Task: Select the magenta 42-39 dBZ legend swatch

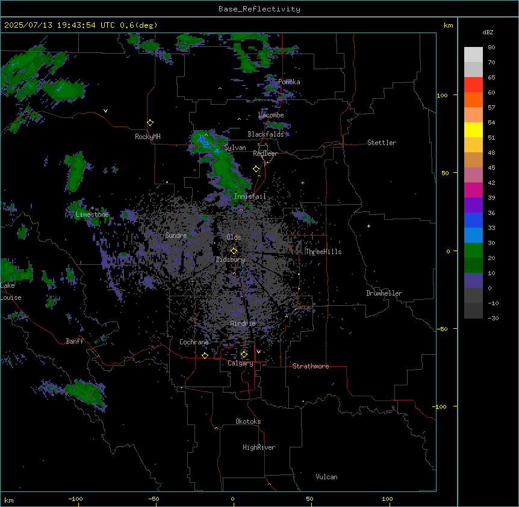Action: coord(473,190)
